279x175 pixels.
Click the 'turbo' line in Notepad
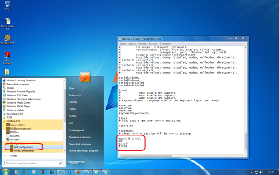tap(123, 146)
